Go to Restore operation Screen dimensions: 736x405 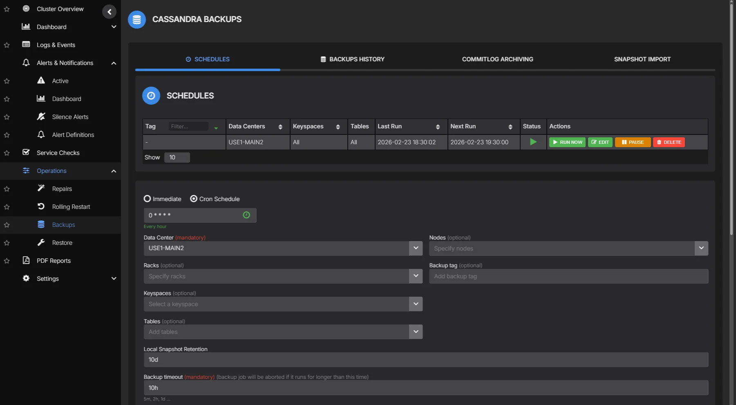[62, 243]
